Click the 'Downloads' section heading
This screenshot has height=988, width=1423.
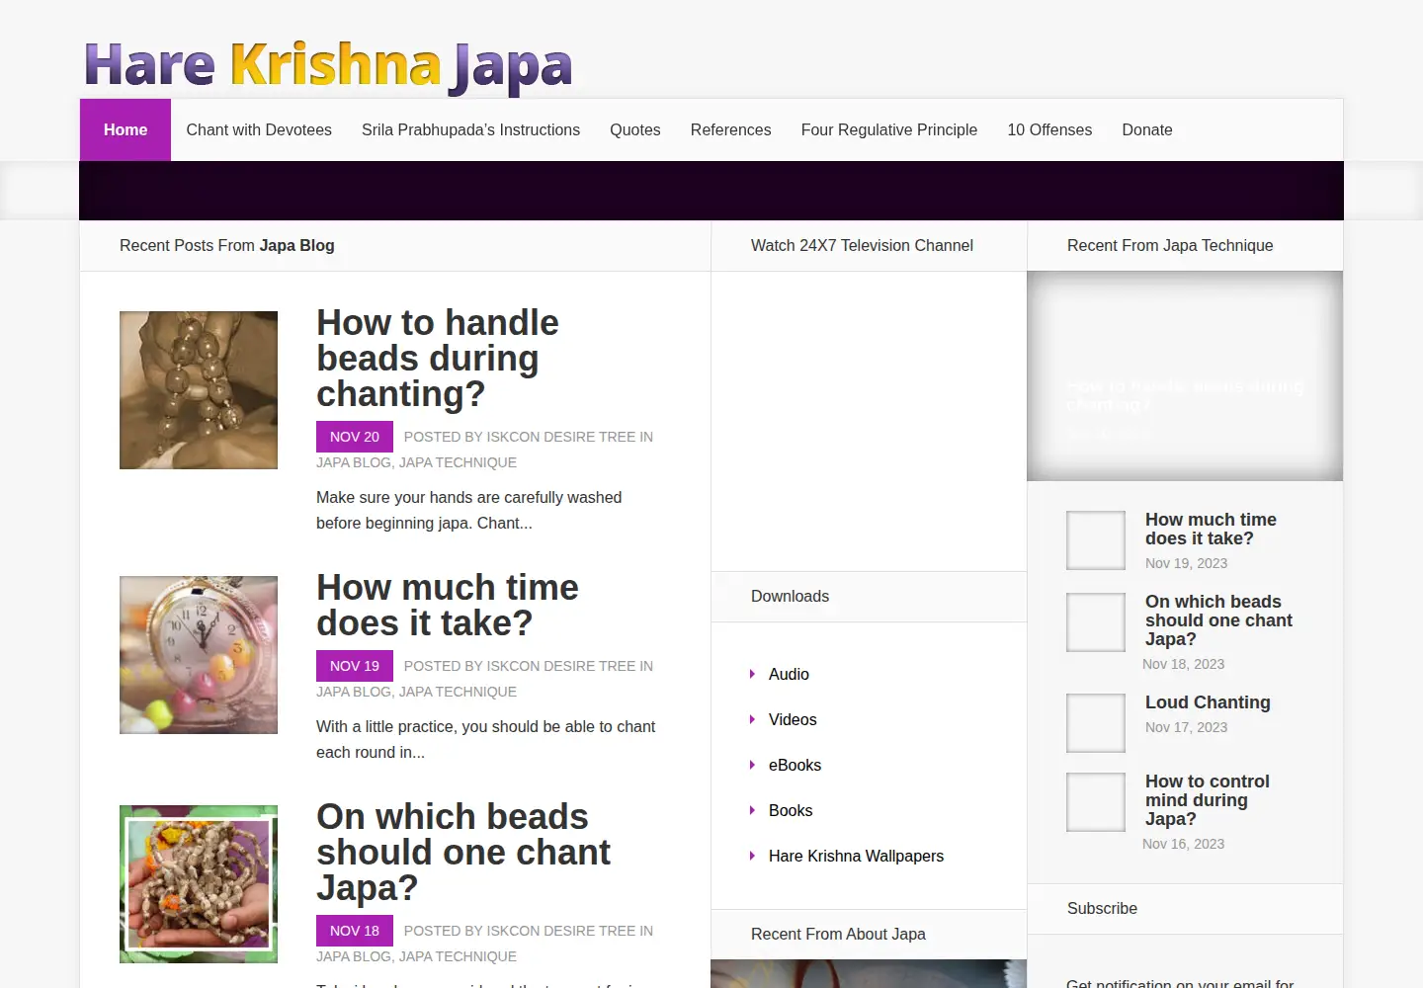790,596
